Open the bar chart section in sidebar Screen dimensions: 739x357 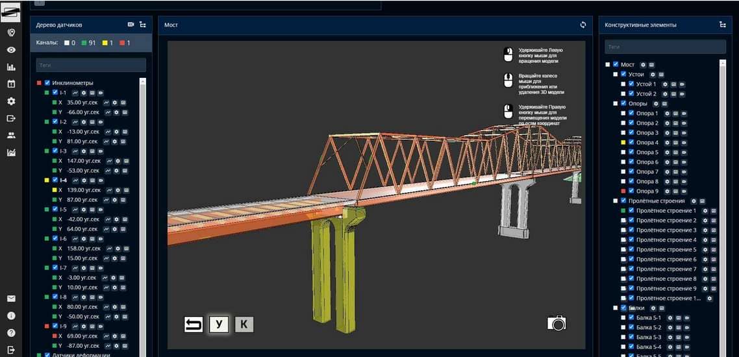coord(11,67)
